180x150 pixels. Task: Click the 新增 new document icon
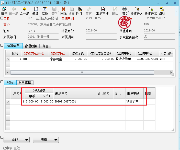click(x=35, y=11)
